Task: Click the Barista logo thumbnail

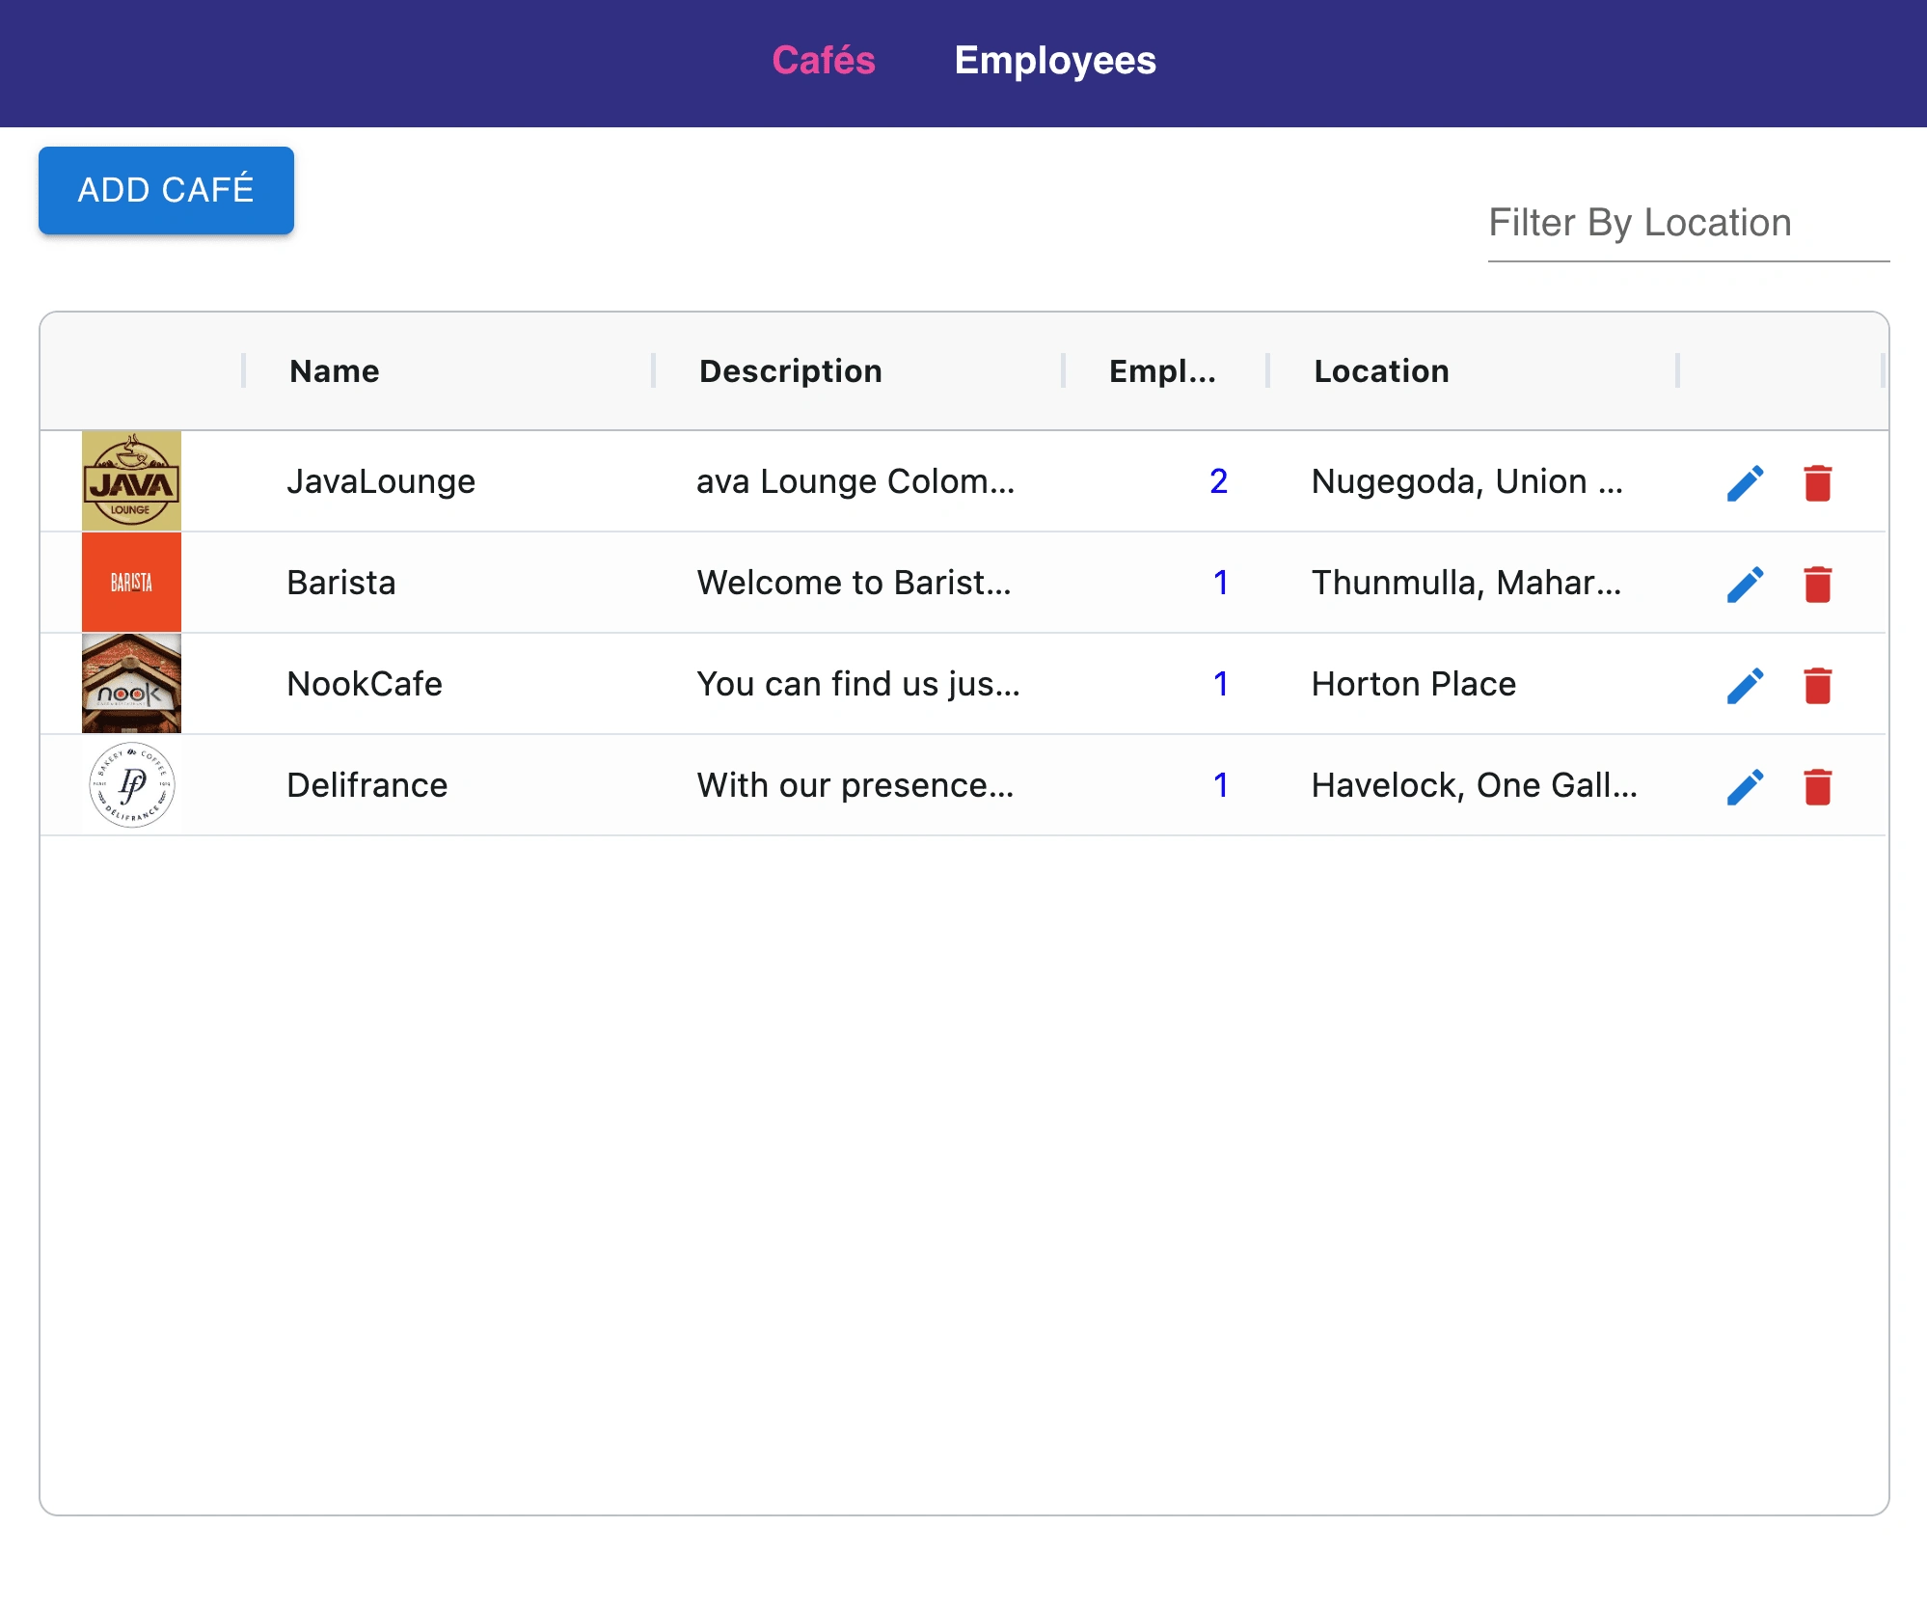Action: [131, 582]
